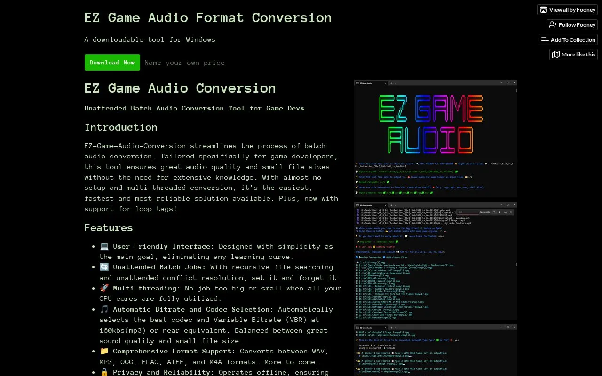Click 'User-Friendly Interface:' bold text
The width and height of the screenshot is (602, 376).
coord(164,246)
